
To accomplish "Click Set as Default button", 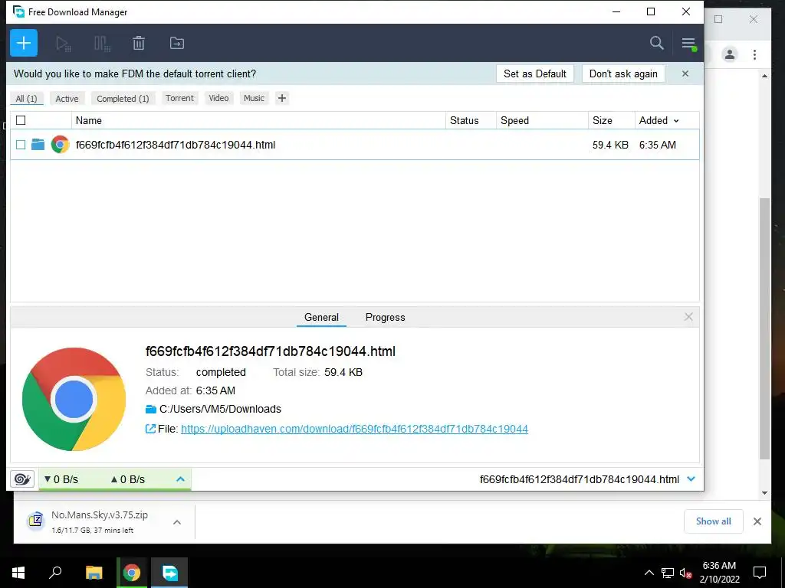I will pos(534,73).
